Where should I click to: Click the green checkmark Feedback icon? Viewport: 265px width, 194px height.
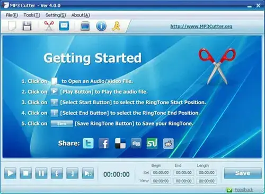[229, 190]
